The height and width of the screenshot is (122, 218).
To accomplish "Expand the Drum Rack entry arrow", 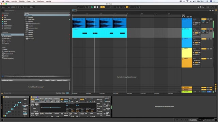I will point(25,20).
